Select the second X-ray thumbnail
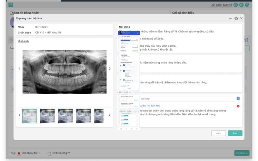Viewport: 258px width, 161px height. pos(47,116)
